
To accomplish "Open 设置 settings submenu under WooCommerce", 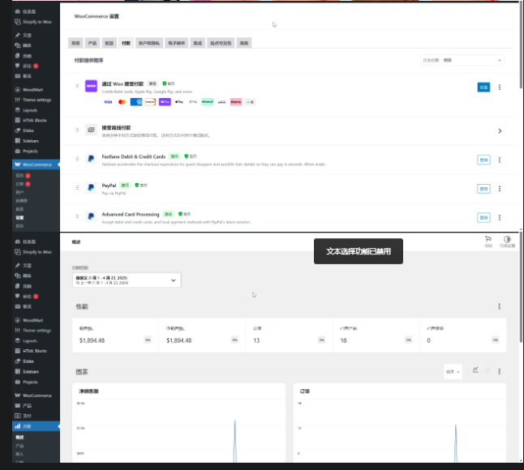I will [19, 218].
